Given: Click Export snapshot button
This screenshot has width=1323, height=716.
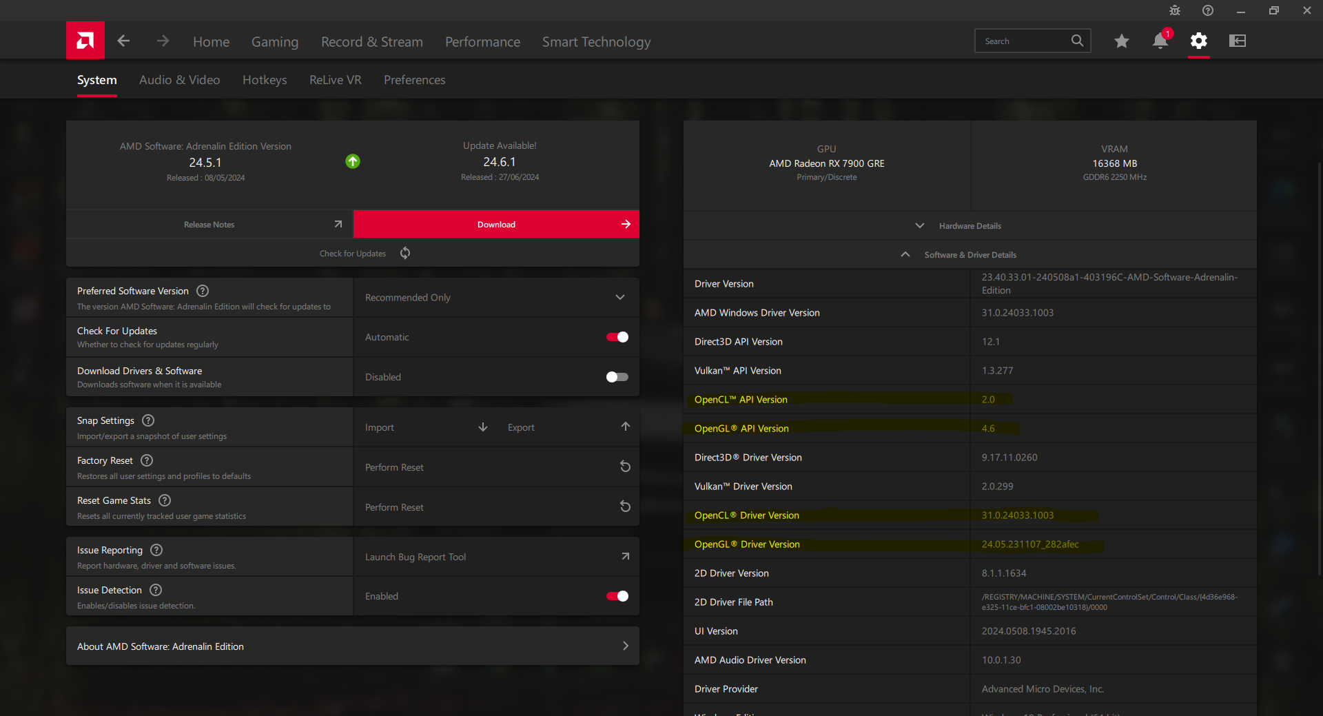Looking at the screenshot, I should [568, 427].
